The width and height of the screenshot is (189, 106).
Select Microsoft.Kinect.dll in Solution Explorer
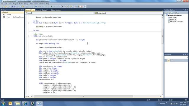click(x=176, y=21)
